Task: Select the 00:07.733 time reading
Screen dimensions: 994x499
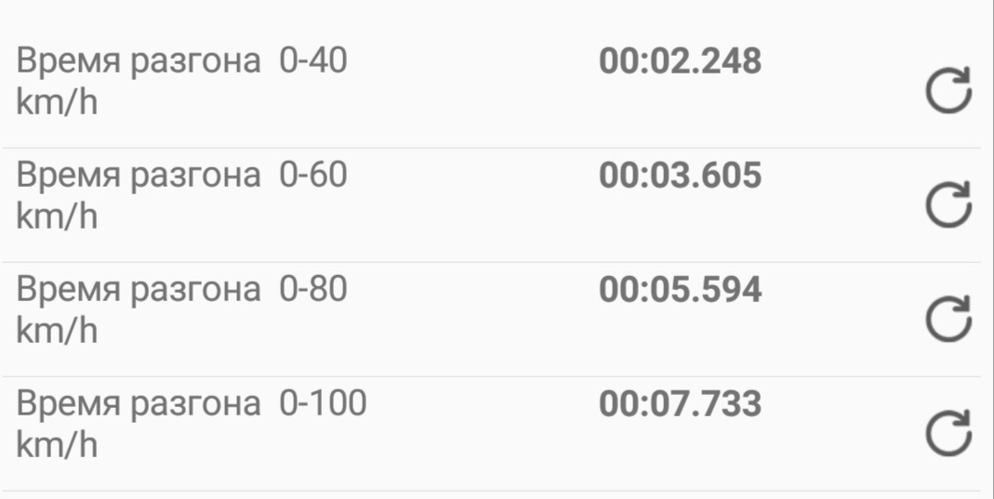Action: click(x=680, y=405)
